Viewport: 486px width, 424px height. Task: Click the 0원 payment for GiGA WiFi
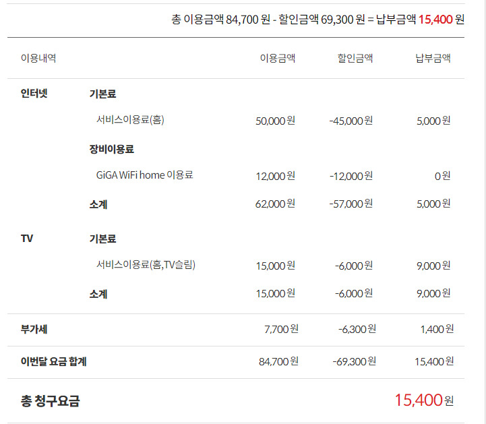(x=442, y=176)
